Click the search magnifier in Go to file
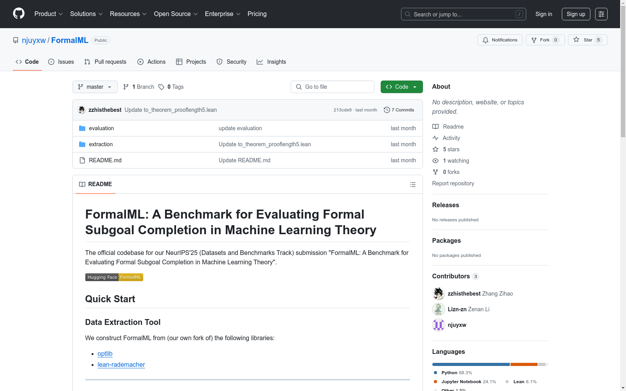 (x=299, y=87)
